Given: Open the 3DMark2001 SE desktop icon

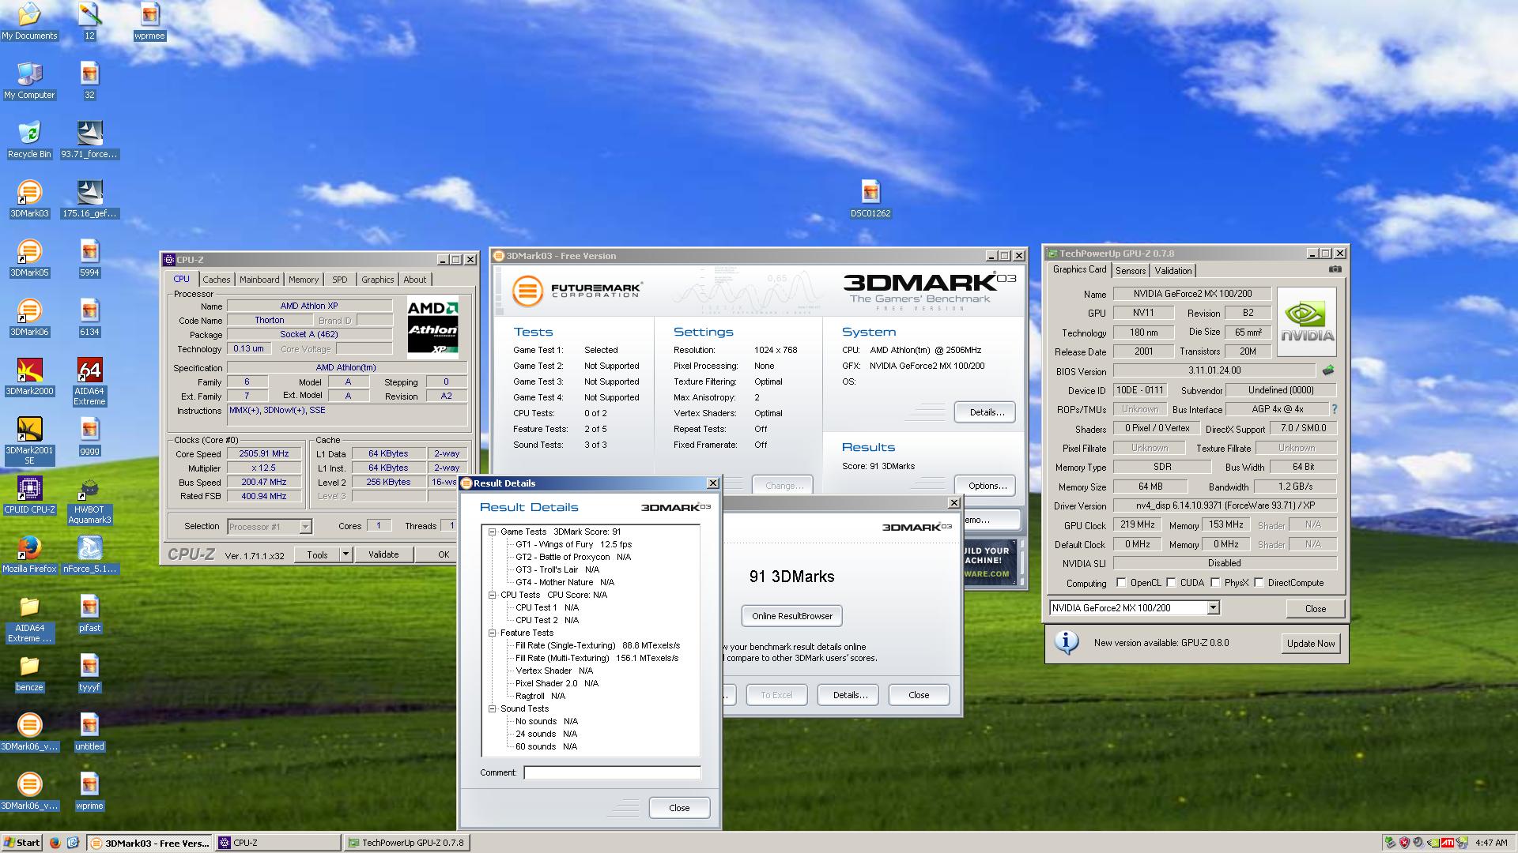Looking at the screenshot, I should [29, 440].
